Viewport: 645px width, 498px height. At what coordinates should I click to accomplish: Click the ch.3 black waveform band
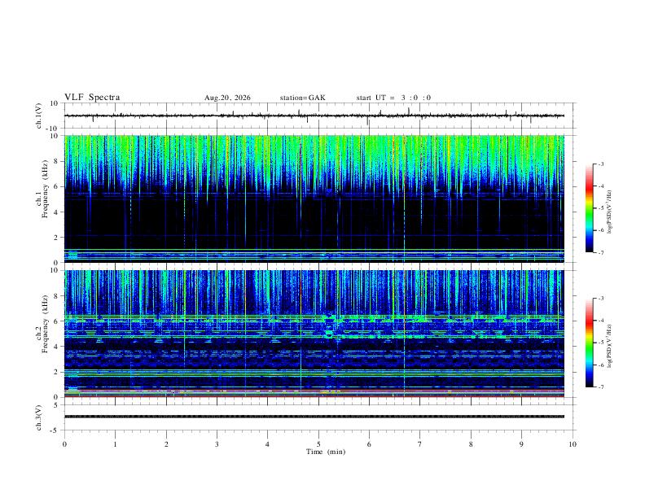click(x=314, y=417)
